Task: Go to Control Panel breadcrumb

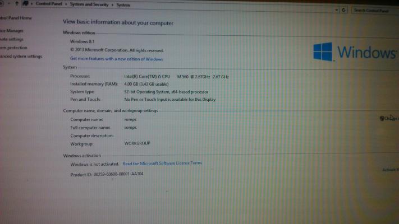Action: point(49,4)
